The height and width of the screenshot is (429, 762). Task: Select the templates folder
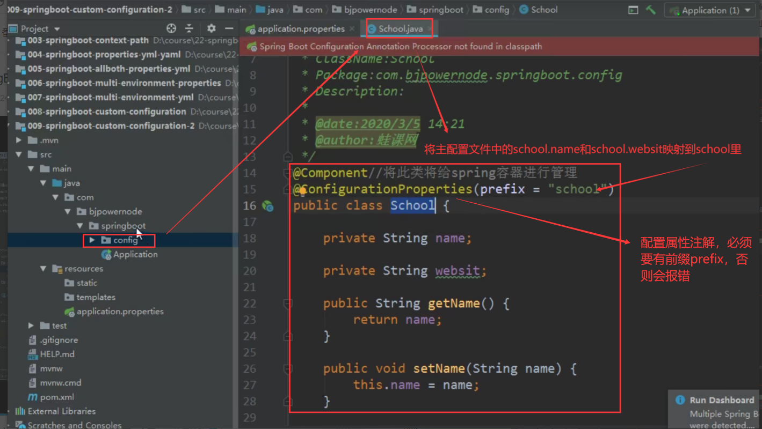click(x=90, y=297)
